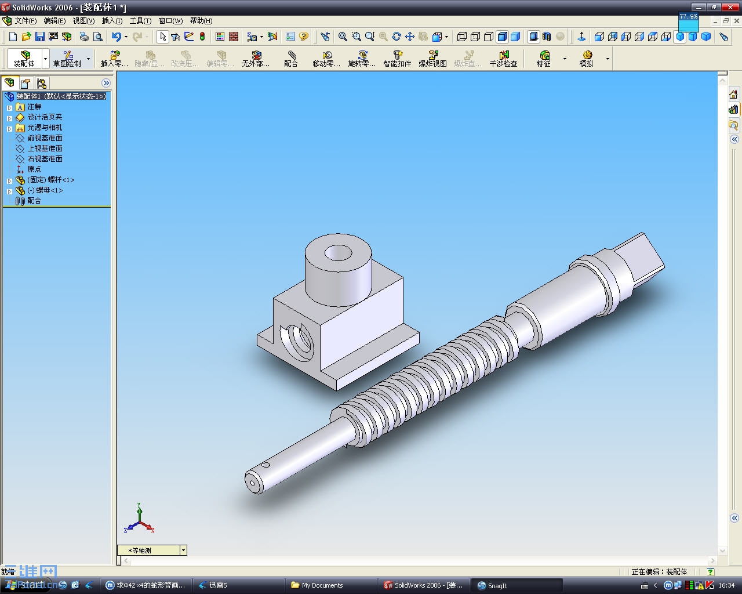Switch to plain Shaded display mode
The image size is (742, 594).
[x=515, y=37]
